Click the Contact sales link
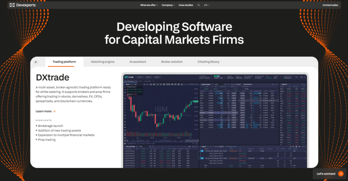The image size is (348, 181). click(330, 5)
